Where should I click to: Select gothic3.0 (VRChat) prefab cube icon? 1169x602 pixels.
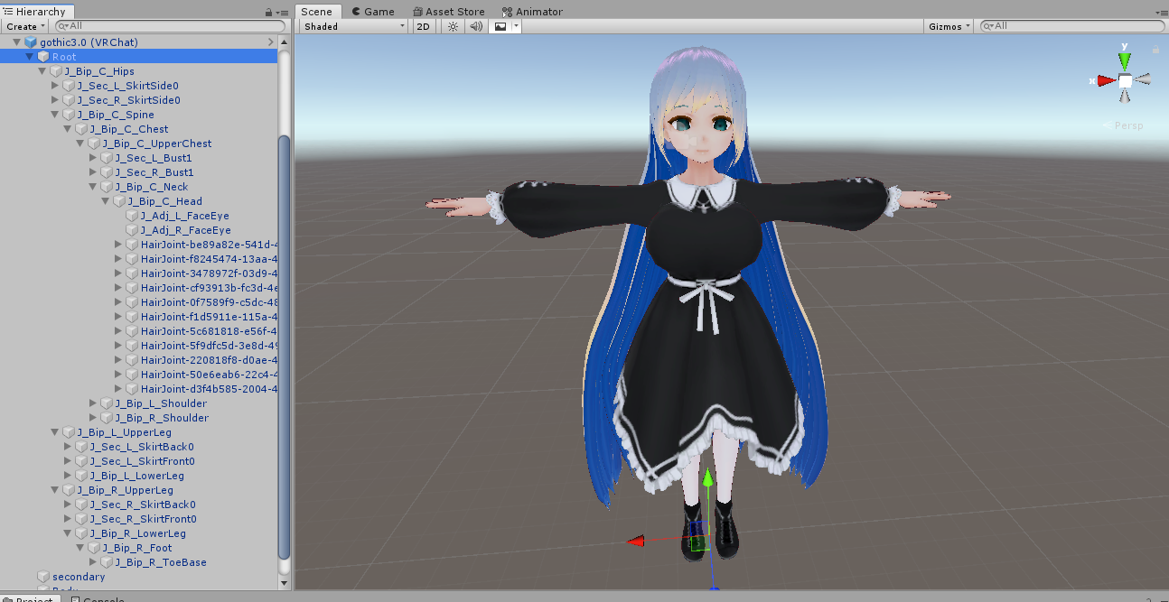pos(31,42)
